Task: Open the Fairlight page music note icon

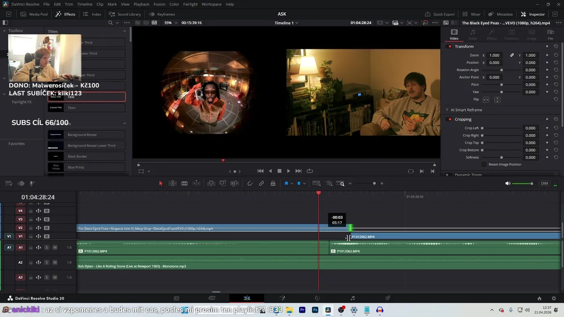Action: click(352, 298)
